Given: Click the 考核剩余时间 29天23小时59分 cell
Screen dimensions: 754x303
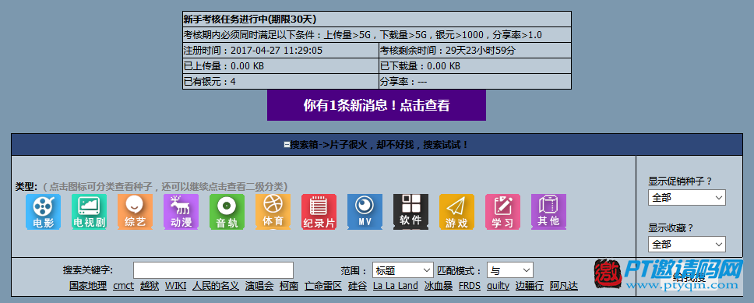Looking at the screenshot, I should (475, 51).
